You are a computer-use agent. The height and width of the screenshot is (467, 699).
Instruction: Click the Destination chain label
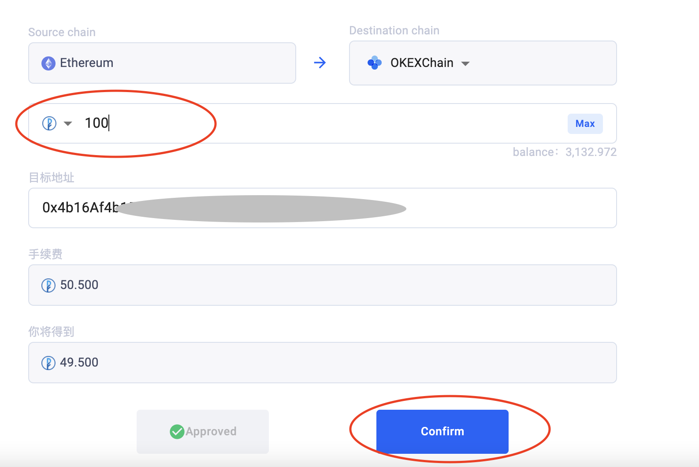click(x=394, y=30)
